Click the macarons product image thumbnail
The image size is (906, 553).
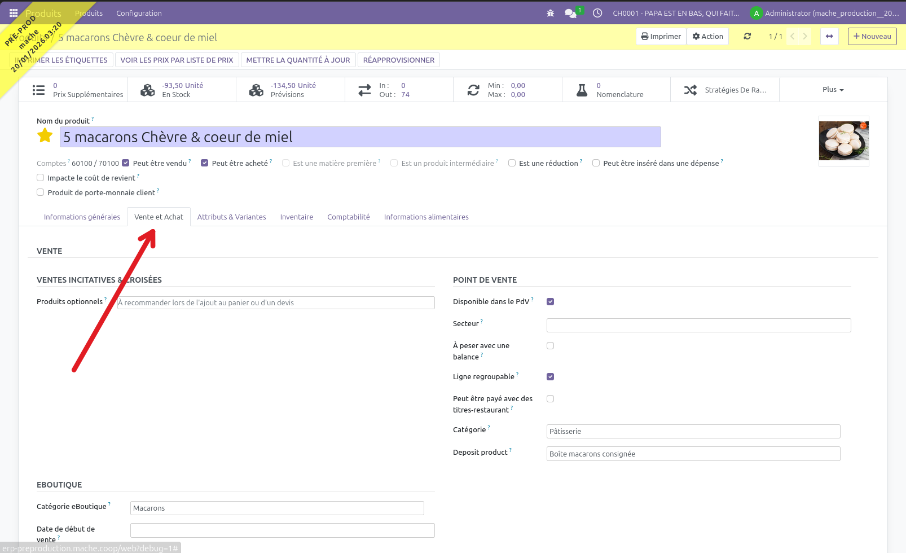(x=843, y=141)
